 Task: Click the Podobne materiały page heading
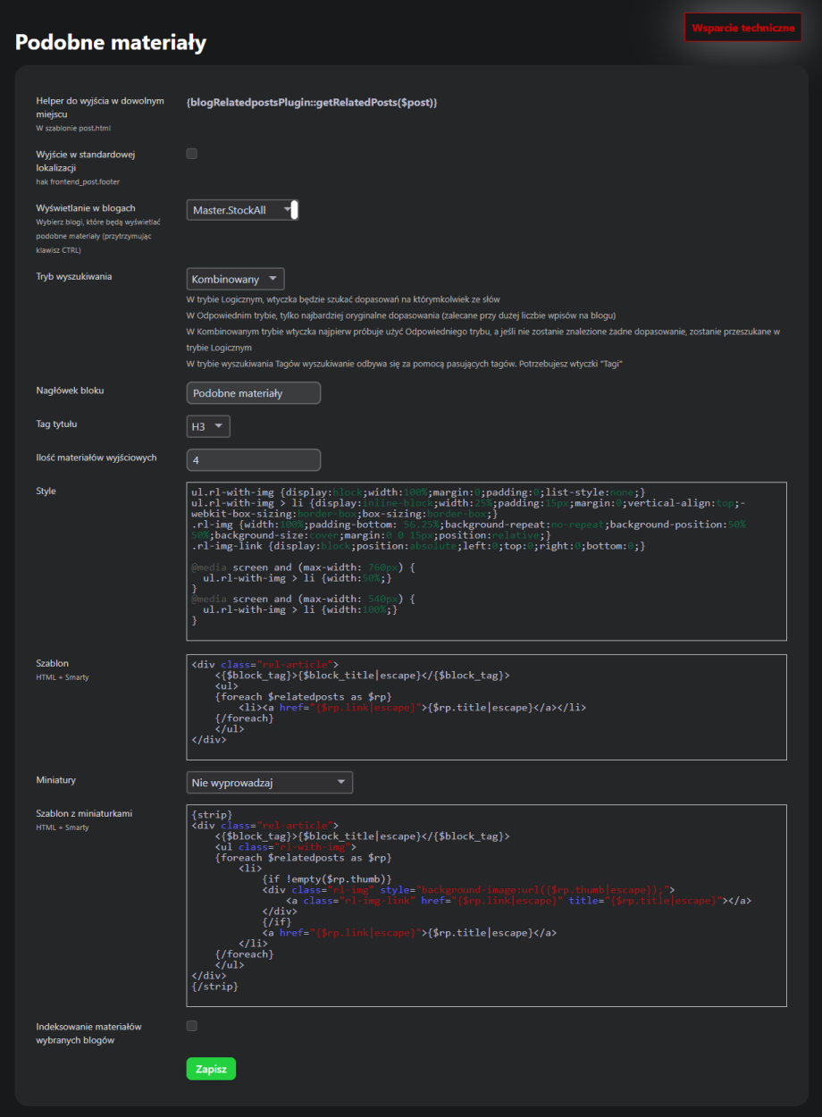[111, 42]
